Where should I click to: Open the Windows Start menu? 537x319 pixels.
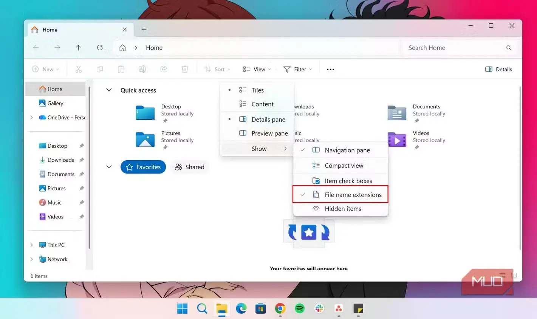pos(182,308)
